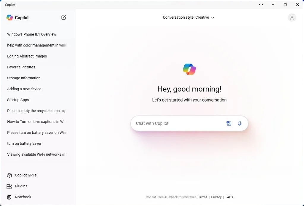This screenshot has width=304, height=206.
Task: Minimize the Copilot window
Action: pos(273,4)
